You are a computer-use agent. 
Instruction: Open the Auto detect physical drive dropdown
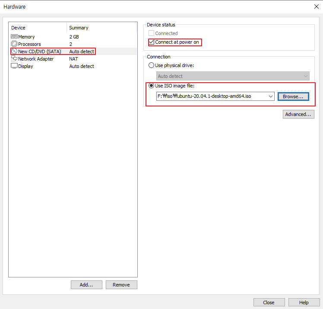[233, 76]
